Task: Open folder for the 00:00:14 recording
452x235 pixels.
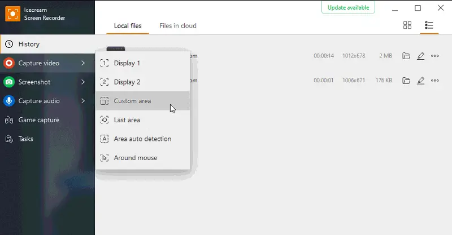Action: pyautogui.click(x=406, y=56)
